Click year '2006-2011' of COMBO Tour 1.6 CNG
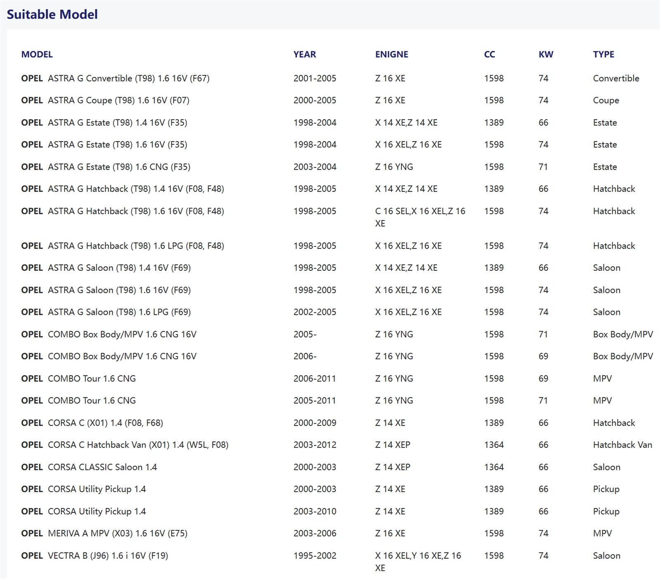 coord(315,378)
